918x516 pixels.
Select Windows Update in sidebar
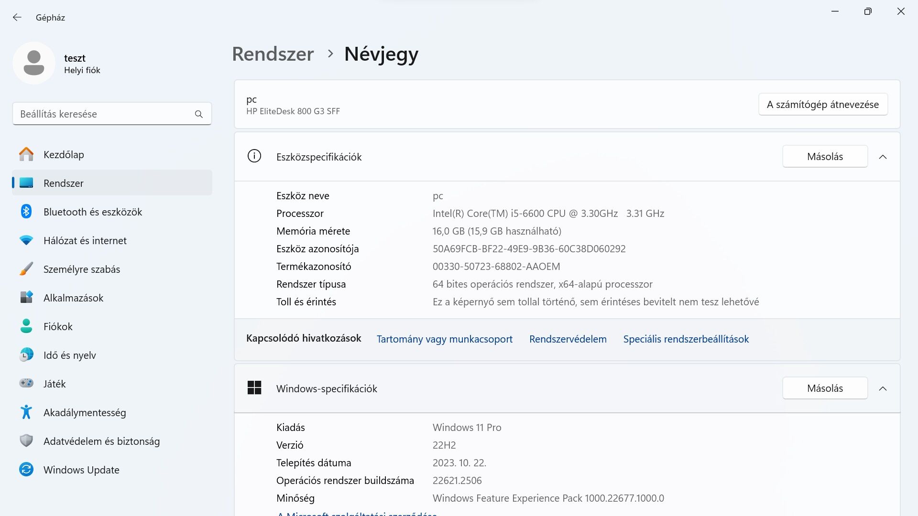click(x=112, y=470)
